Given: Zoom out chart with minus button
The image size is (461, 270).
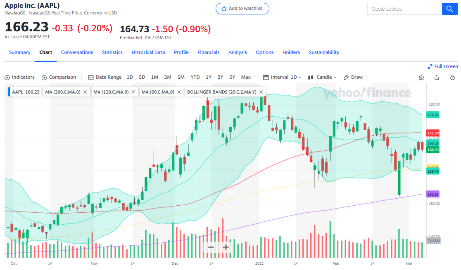Looking at the screenshot, I should coord(211,247).
